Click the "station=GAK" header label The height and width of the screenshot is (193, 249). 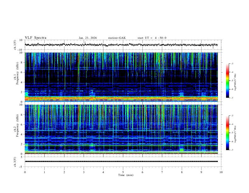(117, 38)
